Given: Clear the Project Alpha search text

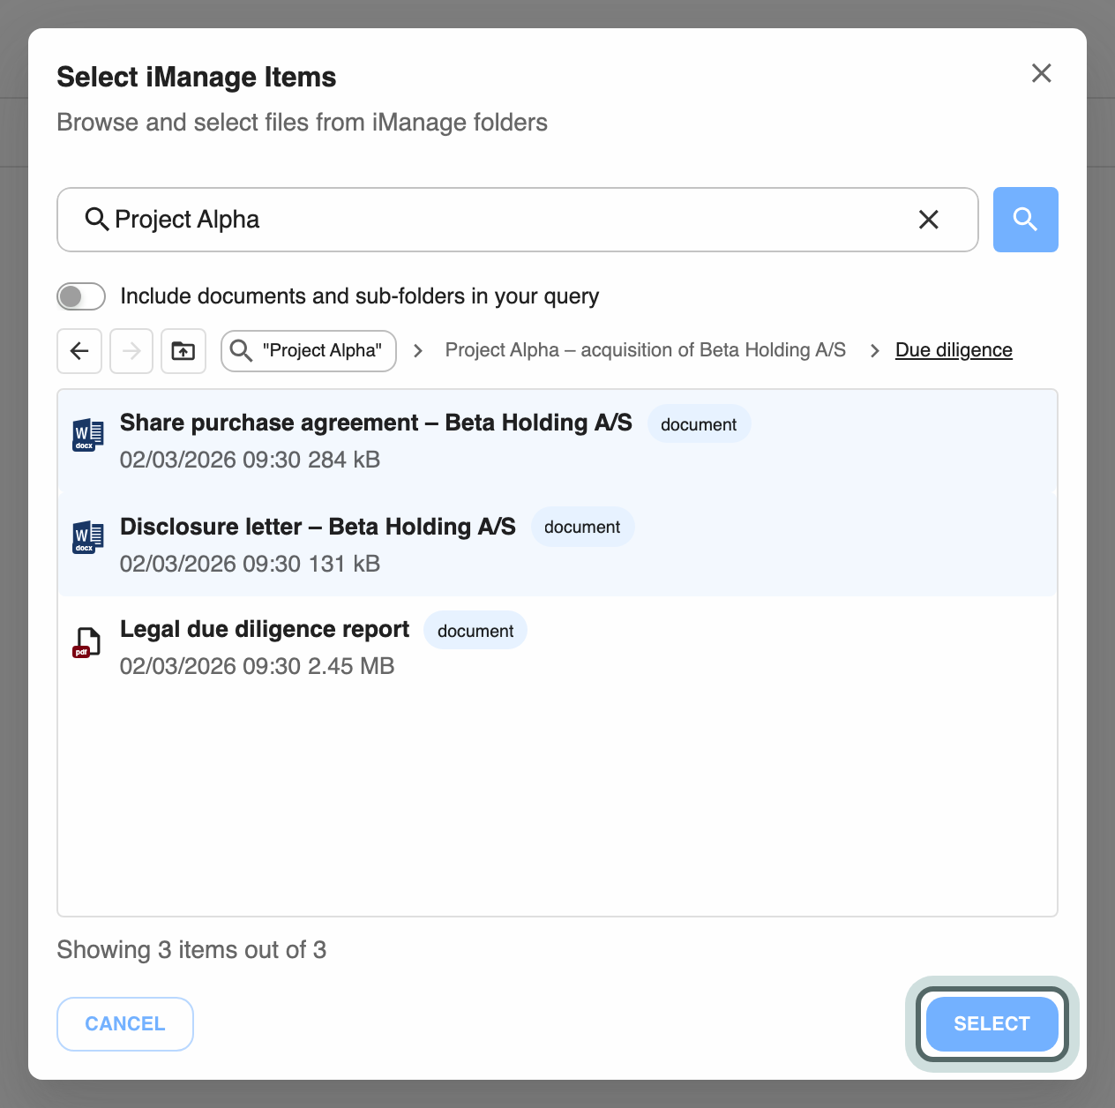Looking at the screenshot, I should pos(929,220).
